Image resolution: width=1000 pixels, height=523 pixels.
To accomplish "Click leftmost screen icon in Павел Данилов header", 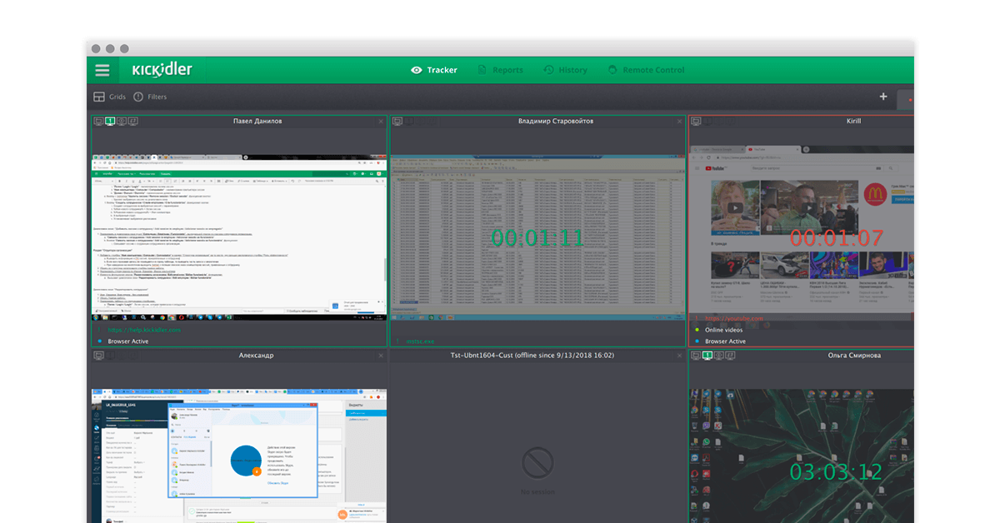I will pos(98,122).
